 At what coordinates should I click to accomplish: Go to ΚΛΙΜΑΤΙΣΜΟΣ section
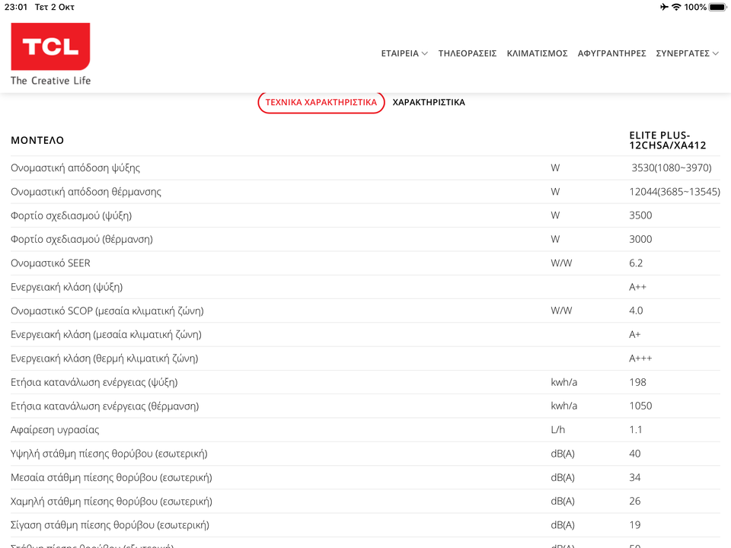(537, 53)
